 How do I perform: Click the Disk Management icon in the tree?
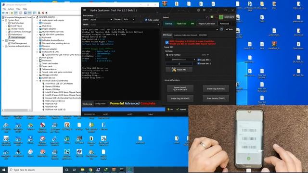click(x=9, y=43)
